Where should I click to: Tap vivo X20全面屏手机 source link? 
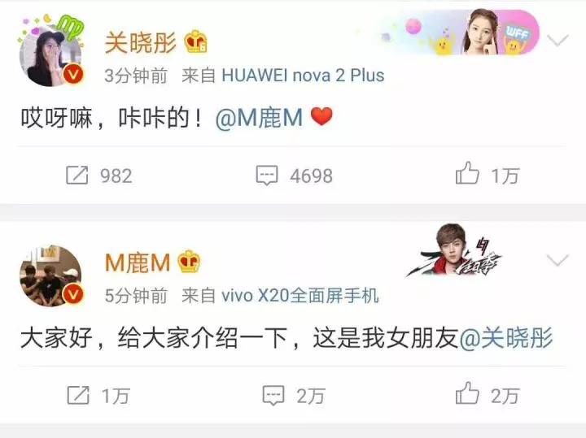tap(300, 296)
